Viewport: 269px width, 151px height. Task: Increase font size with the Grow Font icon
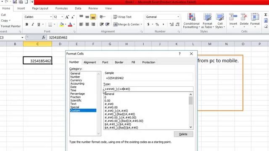[x=67, y=17]
